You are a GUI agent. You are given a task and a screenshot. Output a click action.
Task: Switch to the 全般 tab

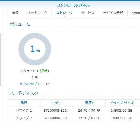(15, 13)
